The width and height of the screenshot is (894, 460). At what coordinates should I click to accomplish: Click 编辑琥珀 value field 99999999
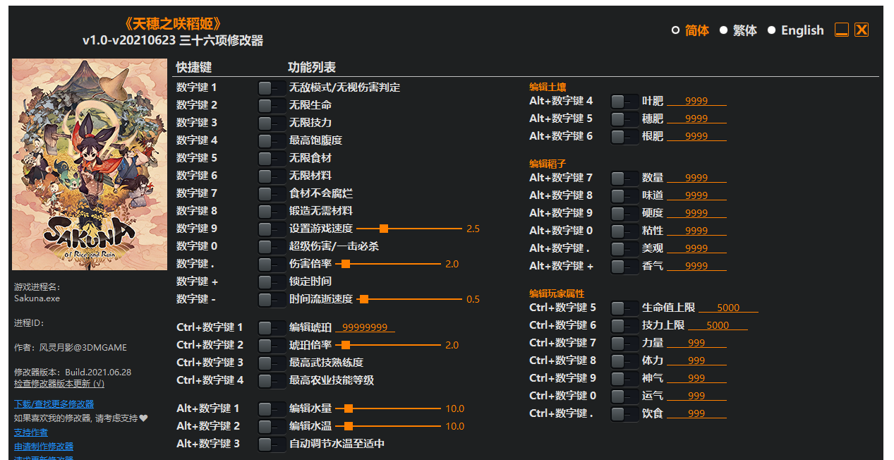tap(365, 327)
